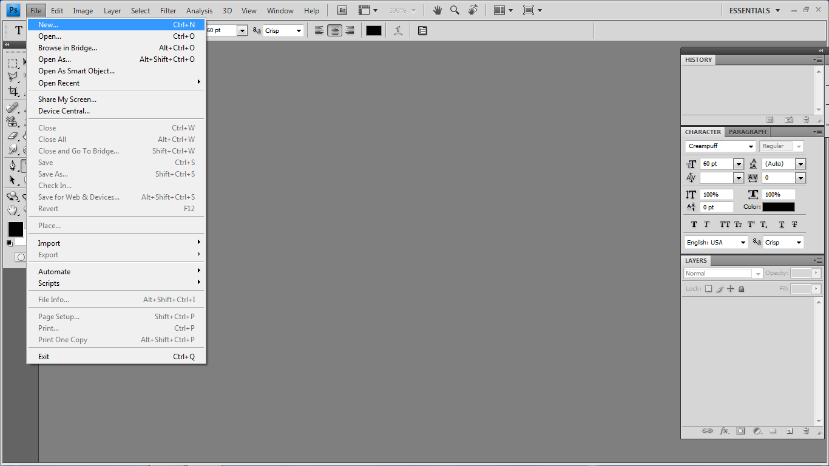Select the Smudge tool
The width and height of the screenshot is (829, 466).
point(12,149)
